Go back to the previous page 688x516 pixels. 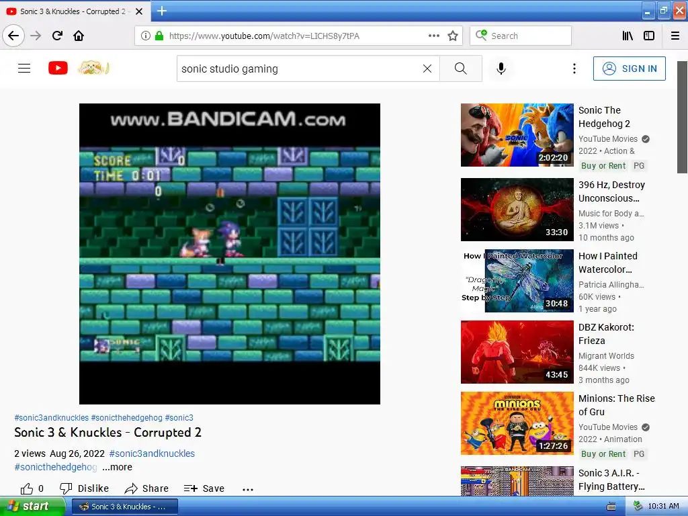click(13, 36)
